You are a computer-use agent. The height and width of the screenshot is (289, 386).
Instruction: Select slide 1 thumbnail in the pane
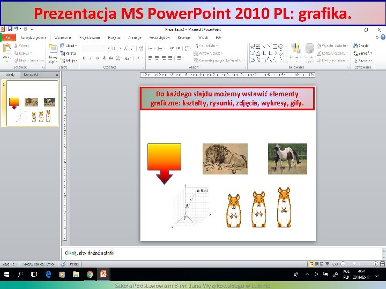tap(32, 103)
